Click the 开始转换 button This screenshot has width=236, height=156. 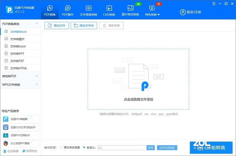pyautogui.click(x=211, y=147)
